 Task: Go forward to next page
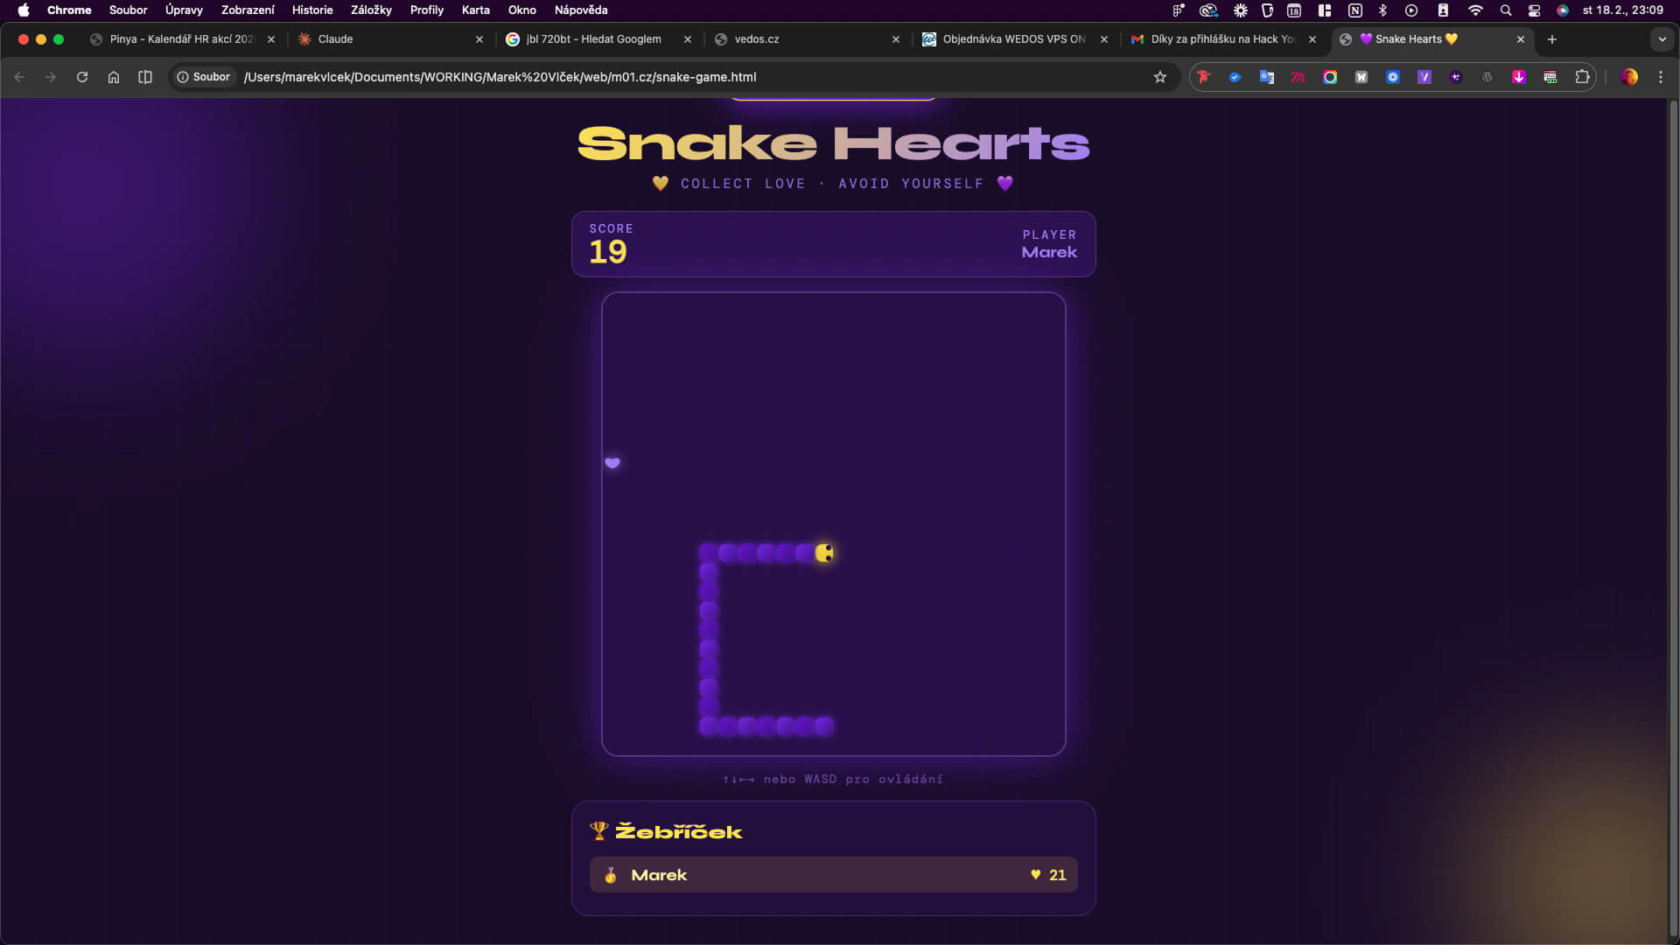(x=51, y=77)
